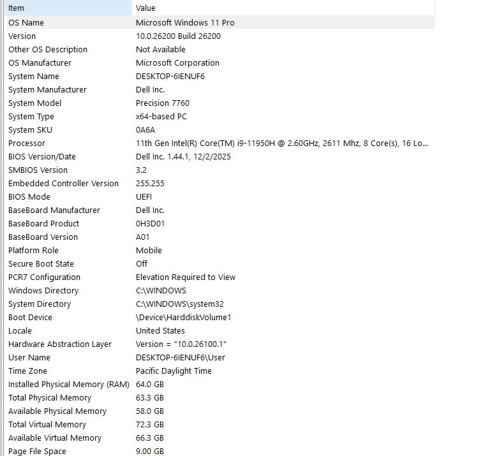Image resolution: width=479 pixels, height=456 pixels.
Task: Select the SMBIOS Version row
Action: (221, 170)
